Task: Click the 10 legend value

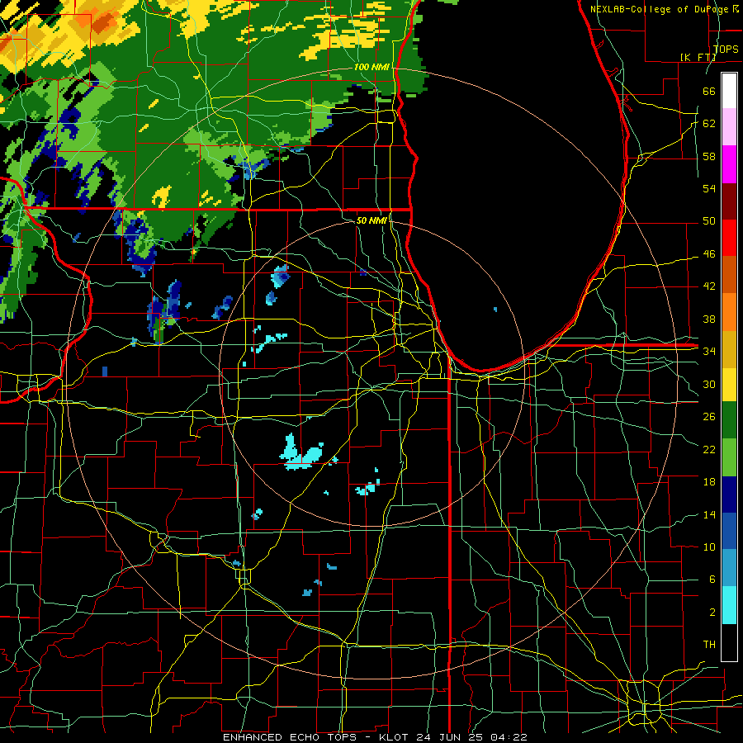Action: (709, 547)
